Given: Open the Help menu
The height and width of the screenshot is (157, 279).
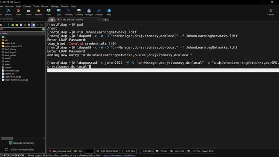Looking at the screenshot, I should [73, 6].
